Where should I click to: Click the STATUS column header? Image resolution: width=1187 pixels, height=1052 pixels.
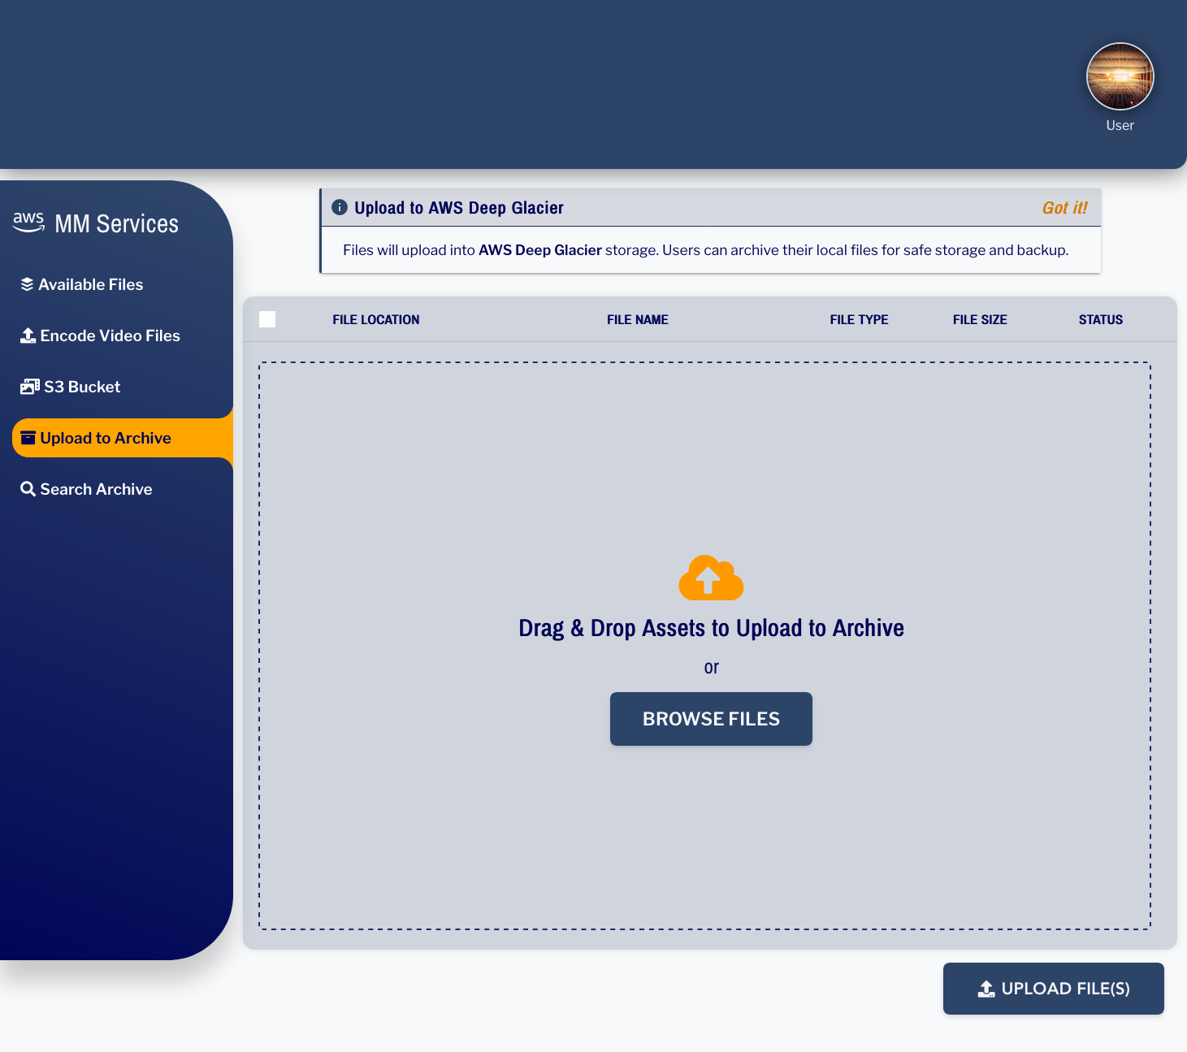1101,319
